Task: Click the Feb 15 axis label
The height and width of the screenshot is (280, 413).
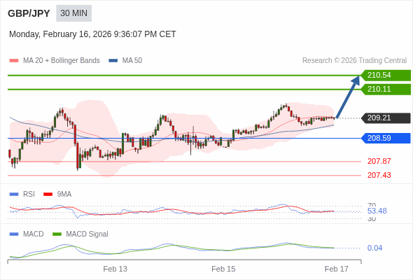Action: point(223,269)
